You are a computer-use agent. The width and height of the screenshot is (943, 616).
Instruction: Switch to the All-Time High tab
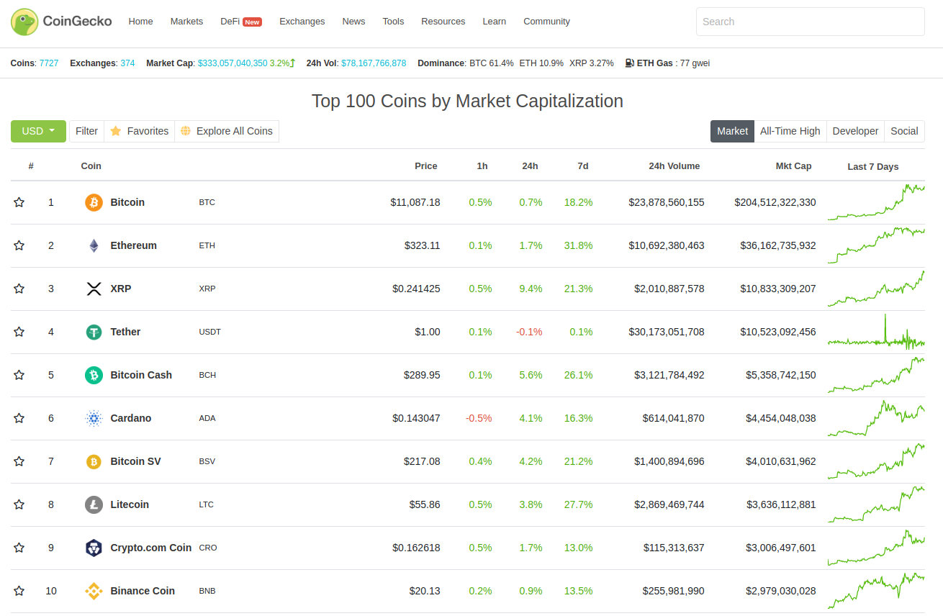pyautogui.click(x=790, y=131)
